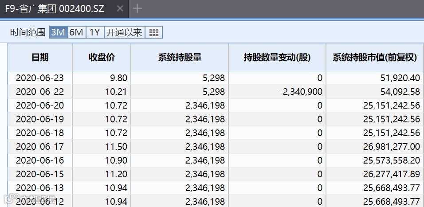Click market value 25,573,558.20

tap(392, 160)
